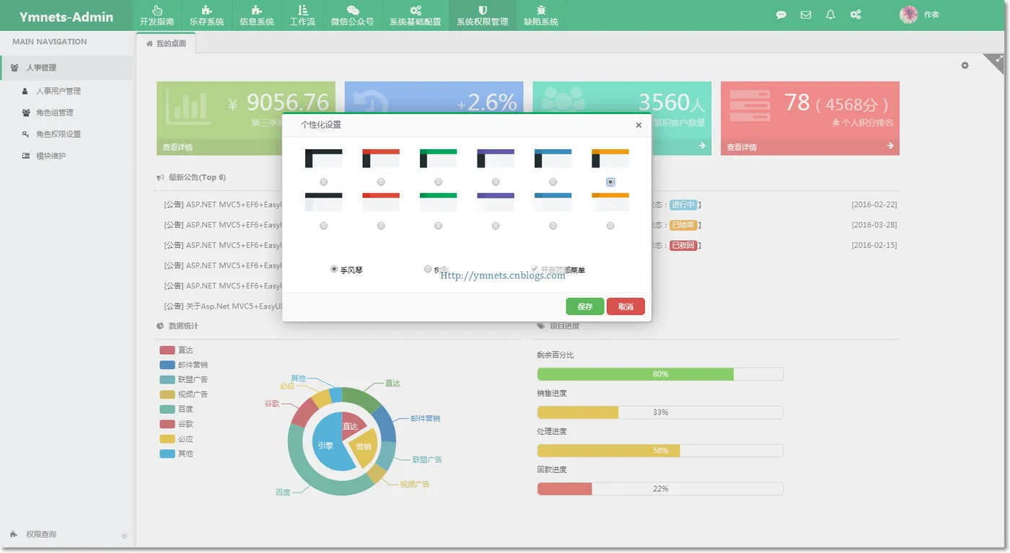Image resolution: width=1010 pixels, height=553 pixels.
Task: Switch to the 我的桌面 tab
Action: (166, 44)
